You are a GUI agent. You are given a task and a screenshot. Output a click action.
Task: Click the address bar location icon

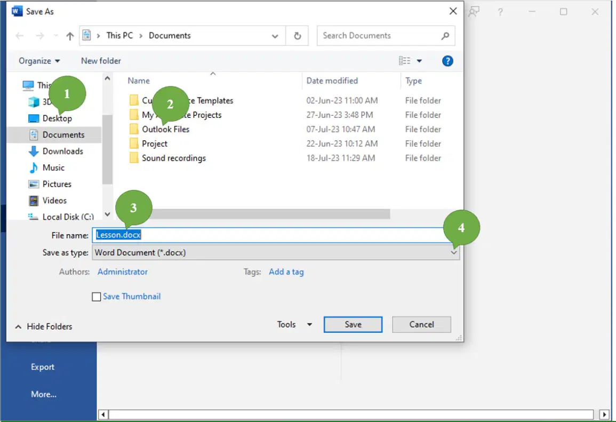tap(87, 35)
